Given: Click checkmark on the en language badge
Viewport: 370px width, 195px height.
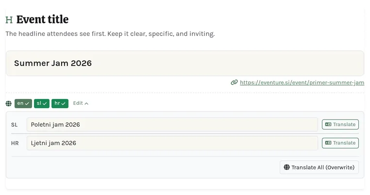Looking at the screenshot, I should pos(27,103).
